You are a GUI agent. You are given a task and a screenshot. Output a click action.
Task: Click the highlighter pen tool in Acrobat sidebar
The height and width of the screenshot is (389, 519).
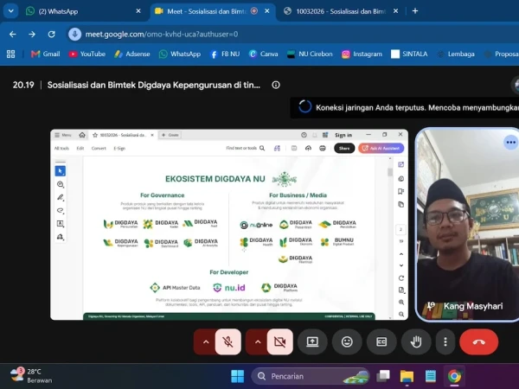tap(61, 197)
